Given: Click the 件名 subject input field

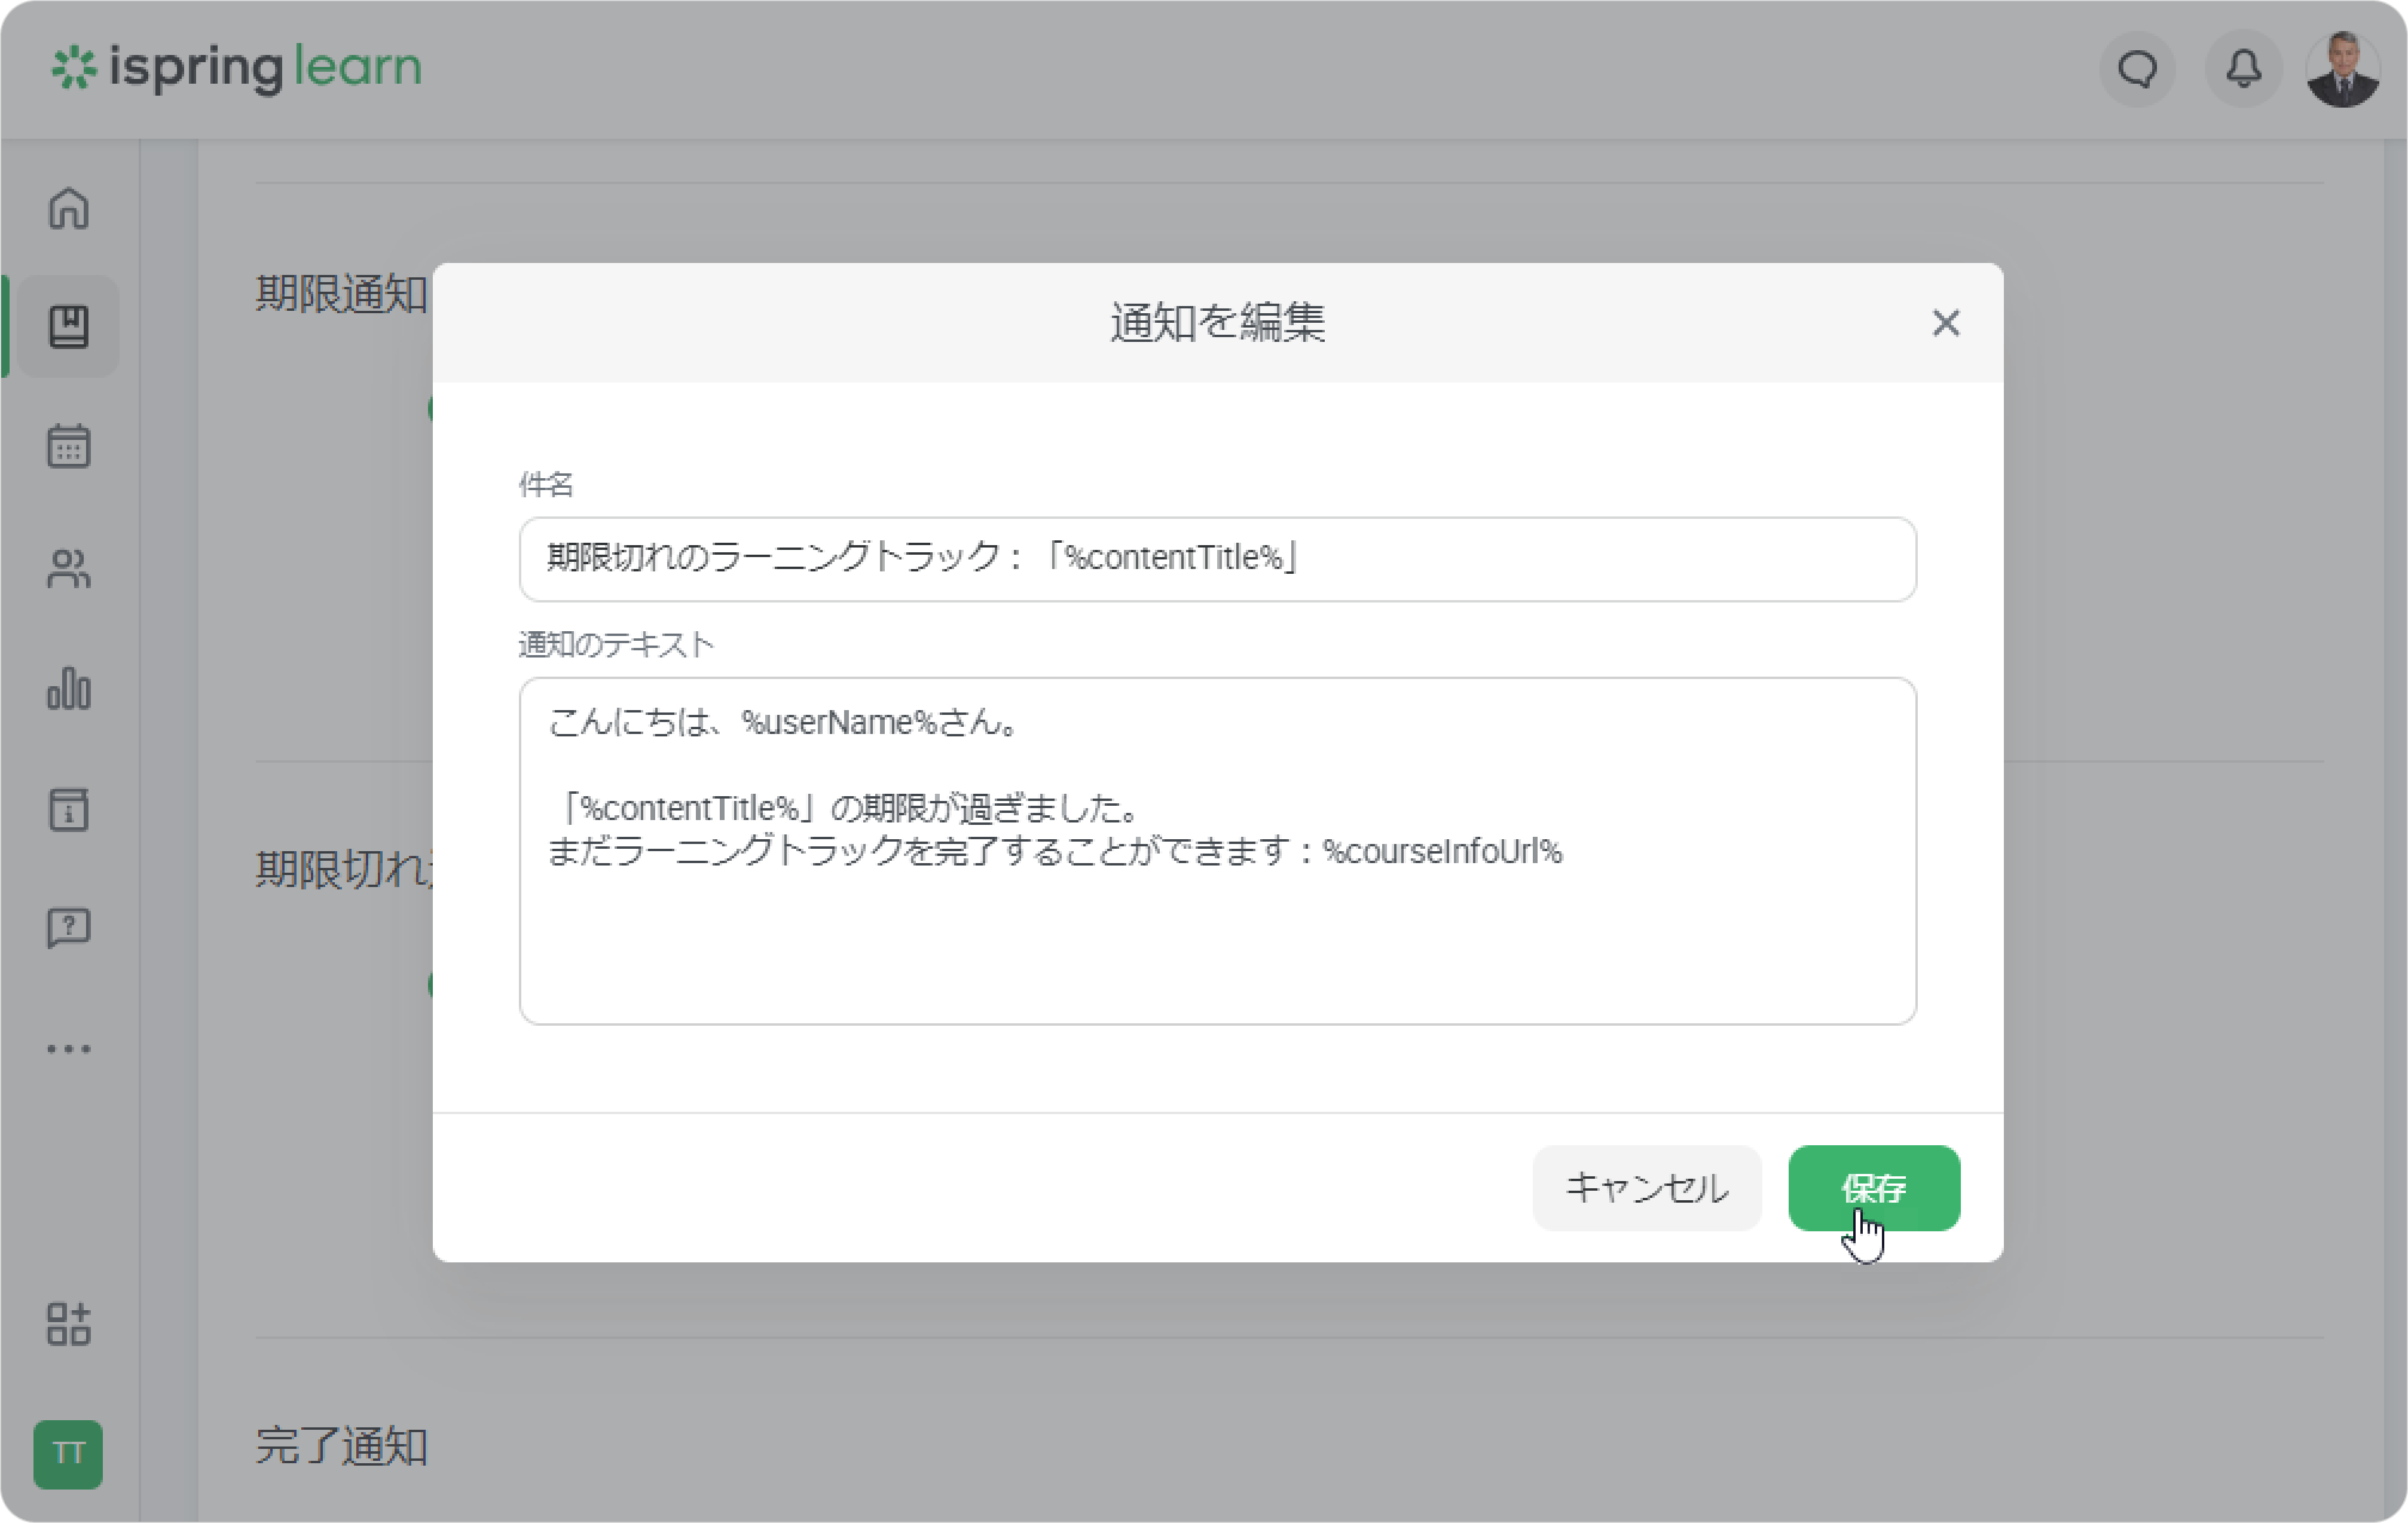Looking at the screenshot, I should coord(1217,558).
